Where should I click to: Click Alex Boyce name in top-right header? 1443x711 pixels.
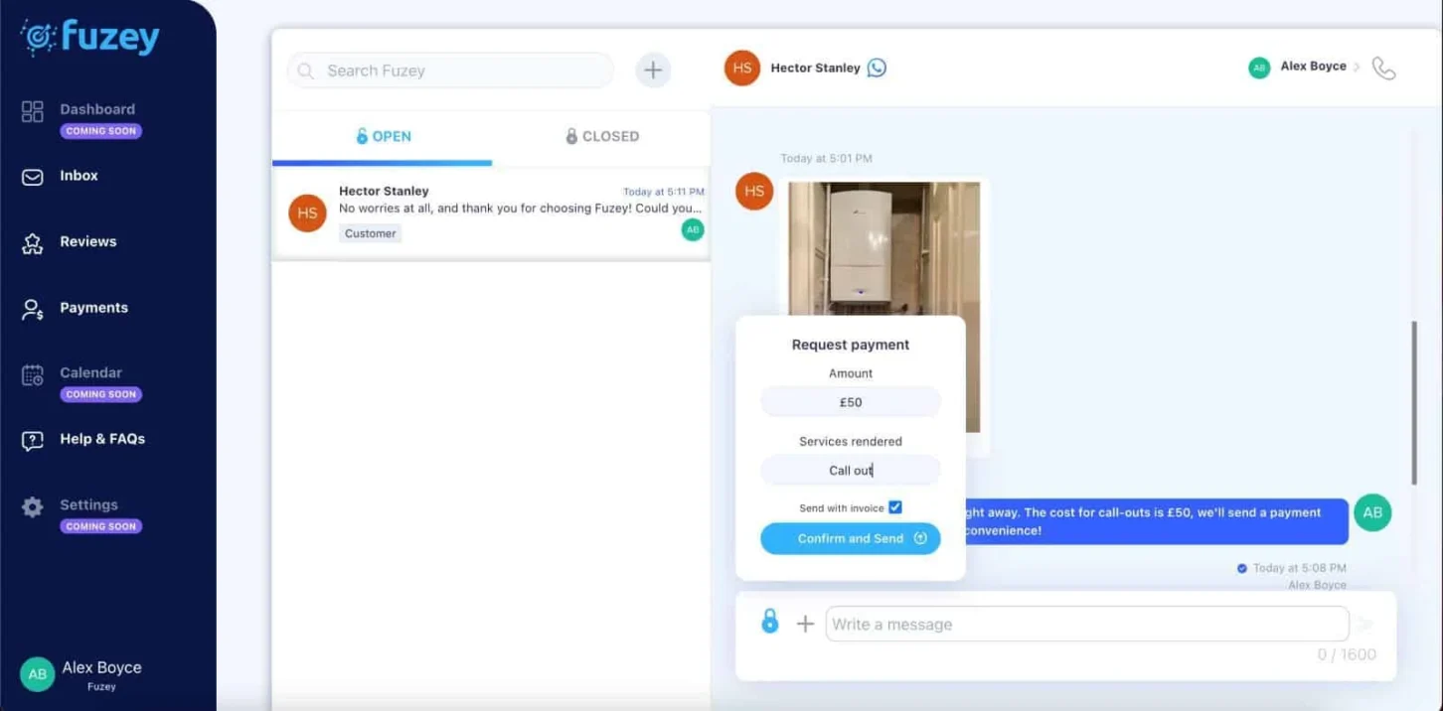click(1313, 67)
